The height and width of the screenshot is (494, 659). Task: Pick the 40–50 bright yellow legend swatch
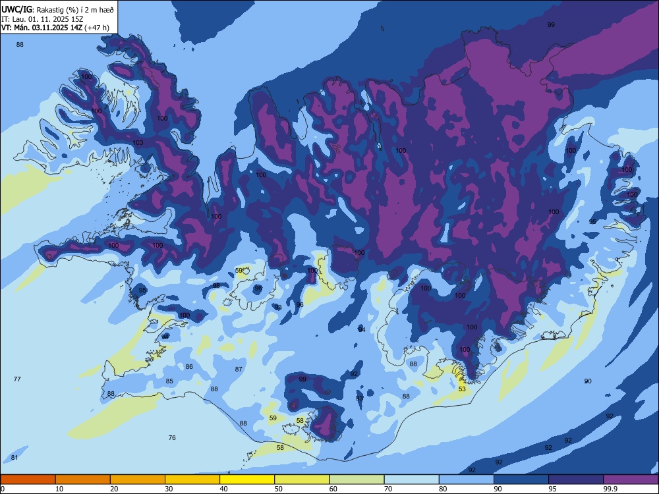tap(247, 480)
